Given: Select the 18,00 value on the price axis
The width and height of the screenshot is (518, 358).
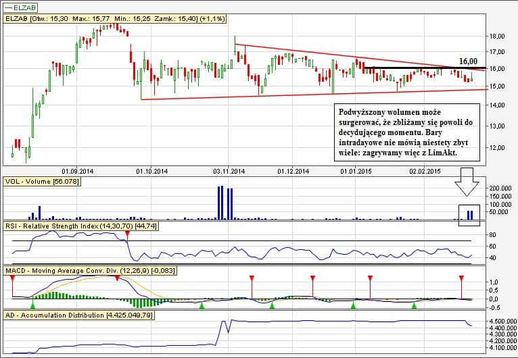Looking at the screenshot, I should click(x=497, y=36).
